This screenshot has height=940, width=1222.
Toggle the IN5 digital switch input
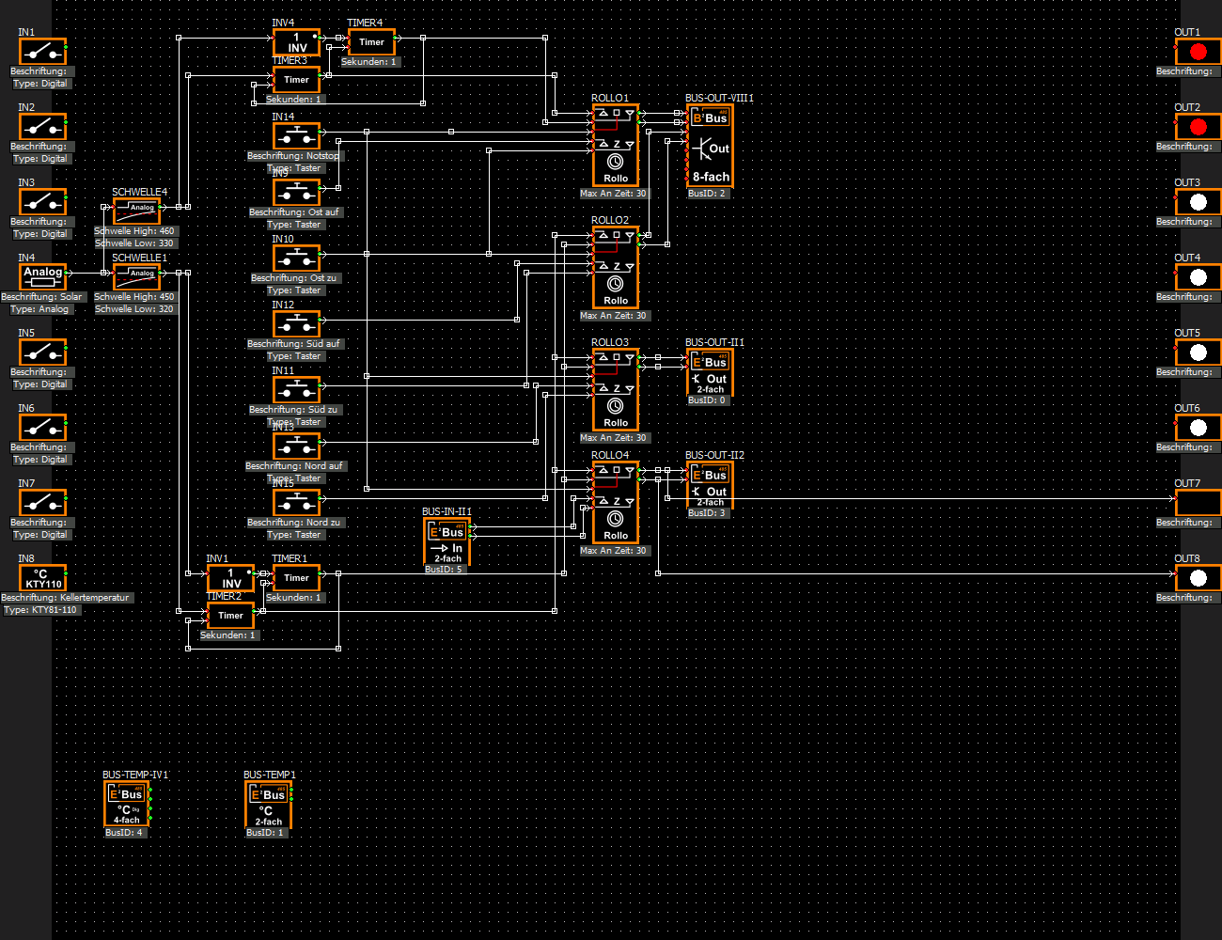[x=42, y=352]
